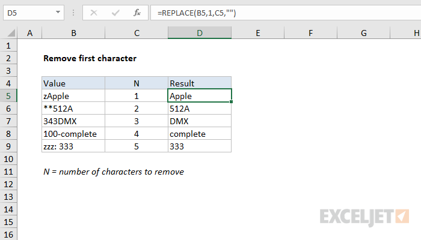Screen dimensions: 421x240
Task: Select column D header
Action: [x=200, y=33]
